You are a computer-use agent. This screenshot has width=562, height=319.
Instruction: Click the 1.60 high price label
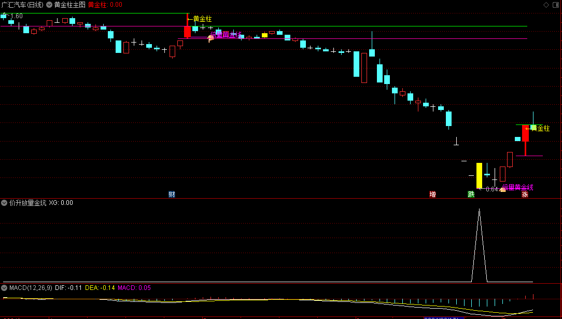click(17, 16)
